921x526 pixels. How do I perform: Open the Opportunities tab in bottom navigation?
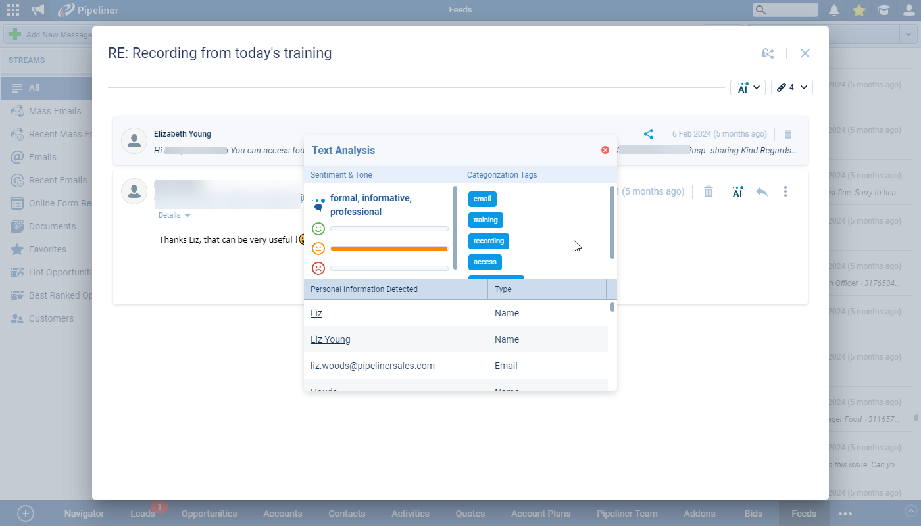(209, 514)
